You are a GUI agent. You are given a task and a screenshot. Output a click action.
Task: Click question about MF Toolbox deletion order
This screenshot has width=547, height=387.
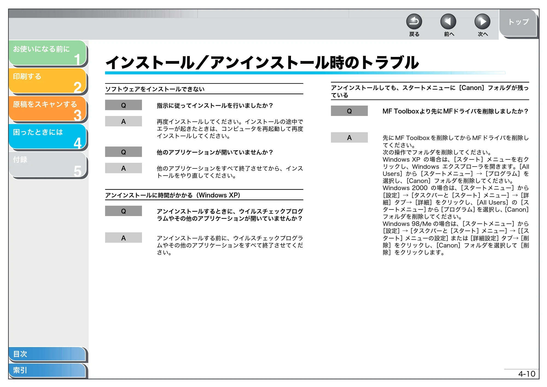pos(455,111)
